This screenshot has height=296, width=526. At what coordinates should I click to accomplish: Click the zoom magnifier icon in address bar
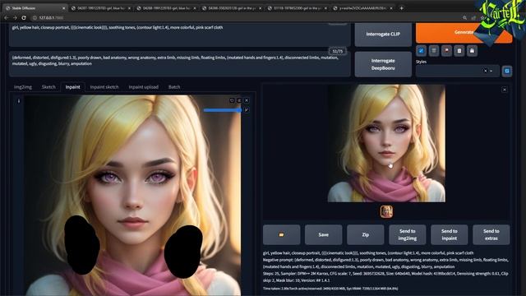click(464, 18)
